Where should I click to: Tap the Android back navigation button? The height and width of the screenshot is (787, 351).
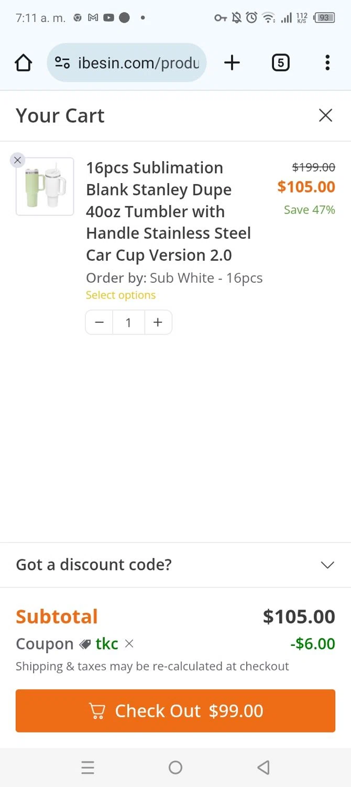click(263, 768)
